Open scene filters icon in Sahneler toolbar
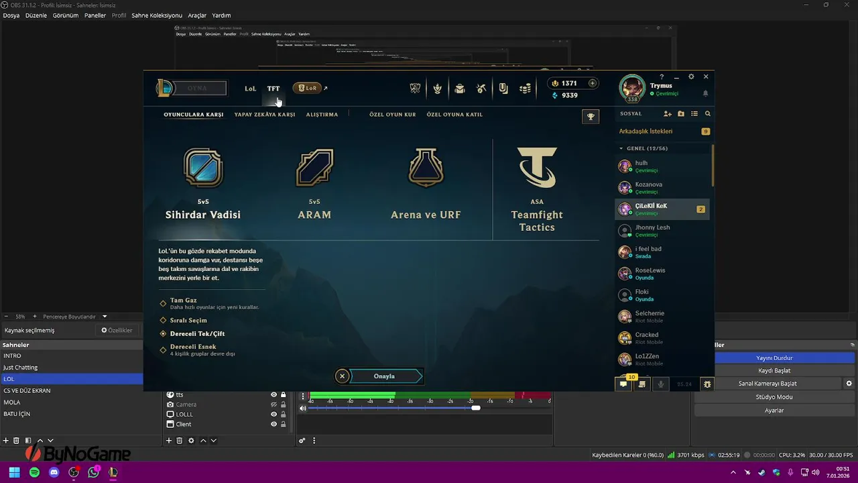Screen dimensions: 858x483 click(27, 441)
